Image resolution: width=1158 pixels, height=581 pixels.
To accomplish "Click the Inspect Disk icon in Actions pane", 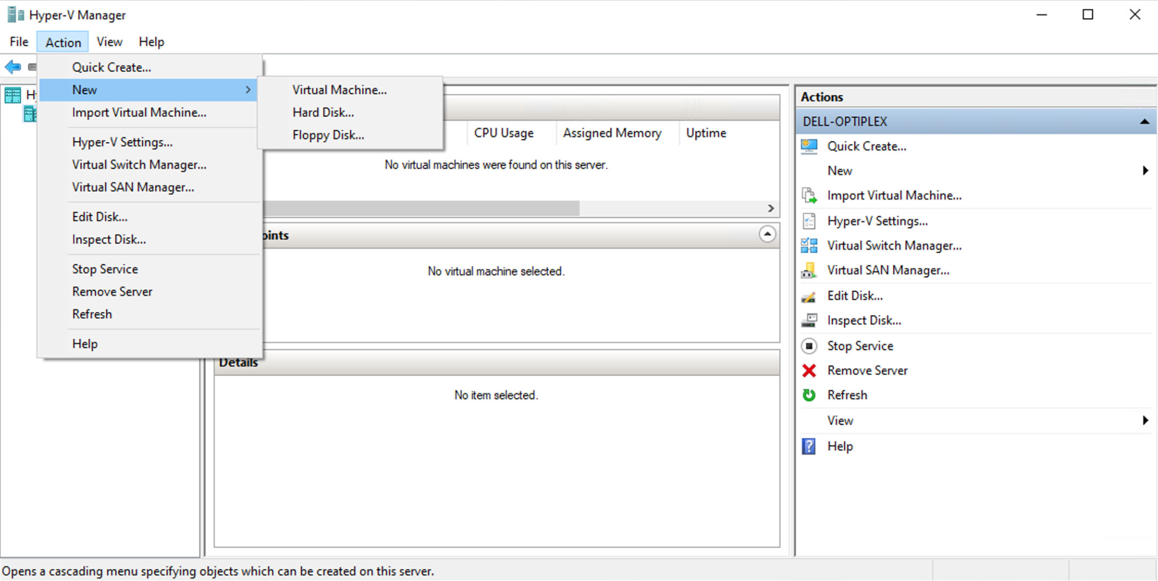I will [809, 320].
